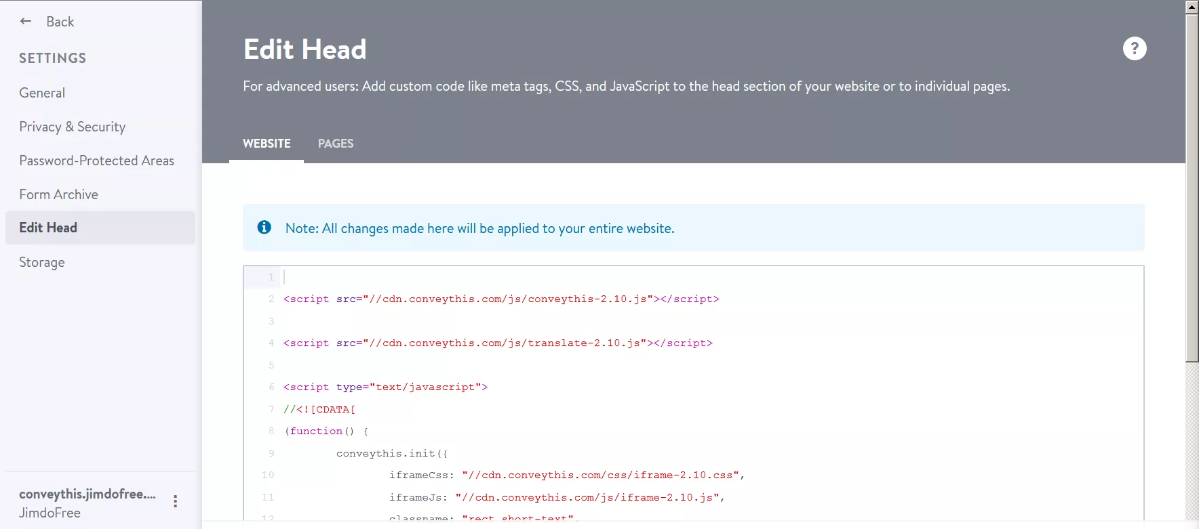Image resolution: width=1199 pixels, height=529 pixels.
Task: Select the Edit Head menu item
Action: pos(100,228)
